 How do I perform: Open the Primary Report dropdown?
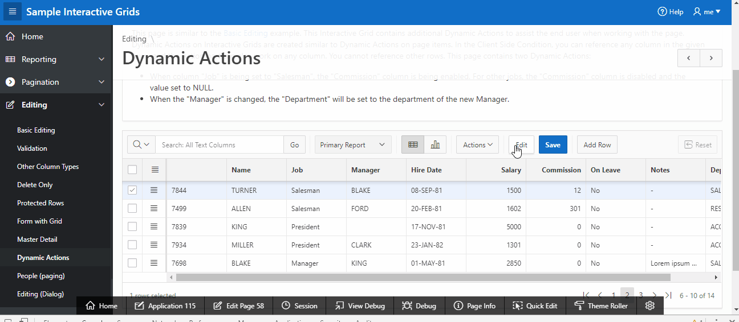point(353,145)
